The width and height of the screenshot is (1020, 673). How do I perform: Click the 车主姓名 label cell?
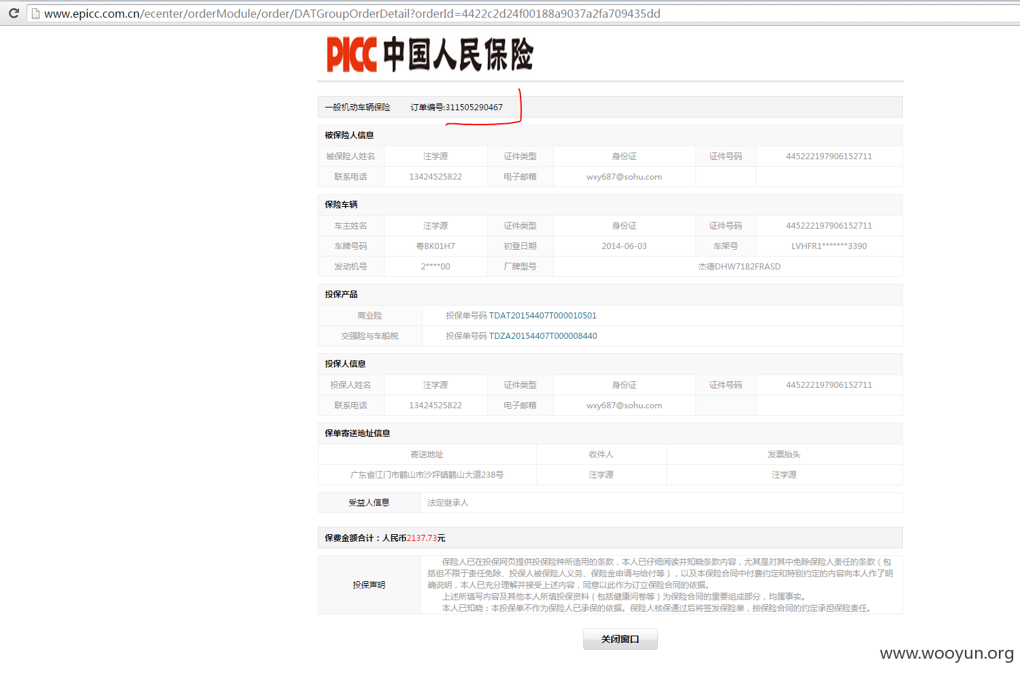pos(350,226)
